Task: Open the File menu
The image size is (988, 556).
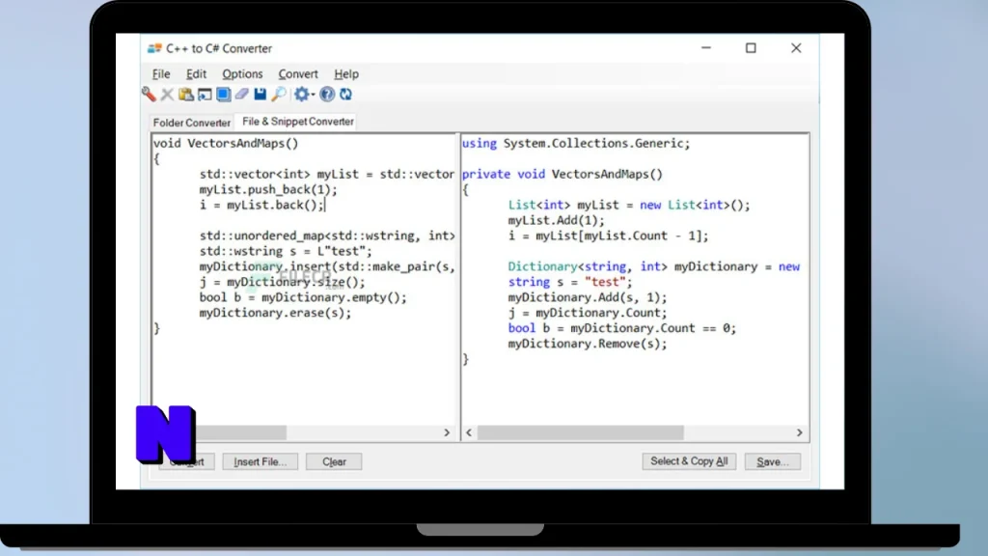Action: coord(161,73)
